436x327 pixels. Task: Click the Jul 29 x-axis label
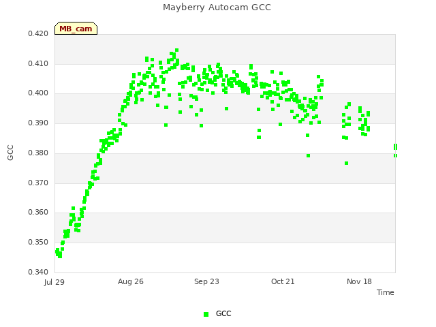click(x=54, y=282)
